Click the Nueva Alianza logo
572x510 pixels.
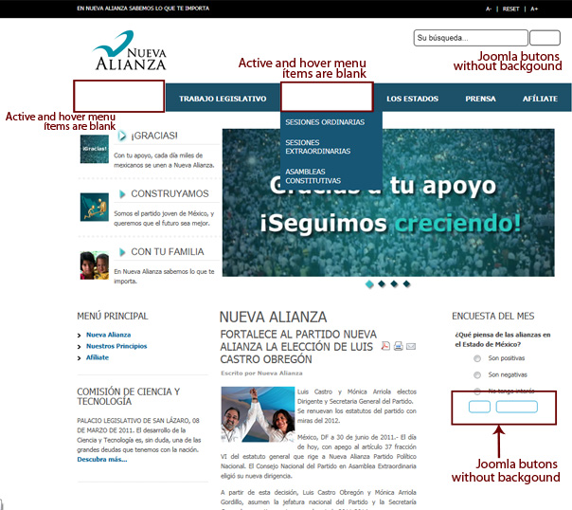[131, 50]
